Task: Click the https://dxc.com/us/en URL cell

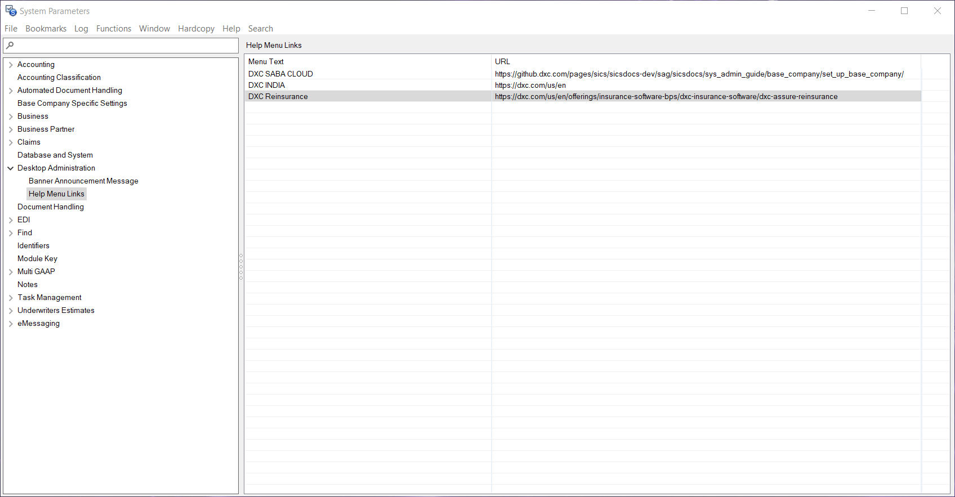Action: (x=706, y=85)
